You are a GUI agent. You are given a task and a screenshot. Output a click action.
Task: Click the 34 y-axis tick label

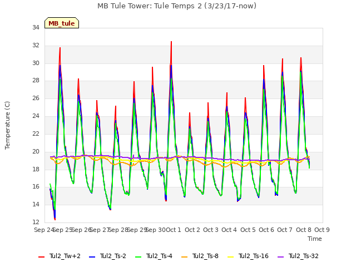coord(36,28)
